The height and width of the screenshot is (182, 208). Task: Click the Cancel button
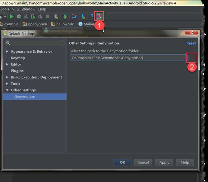click(x=143, y=162)
